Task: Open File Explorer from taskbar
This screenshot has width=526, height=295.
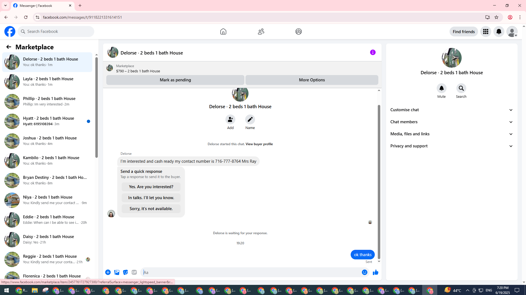Action: click(35, 290)
